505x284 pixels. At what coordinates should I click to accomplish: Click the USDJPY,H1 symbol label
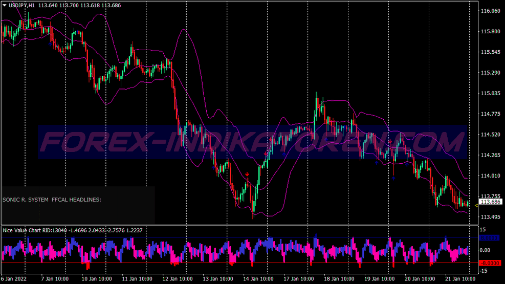tap(23, 5)
